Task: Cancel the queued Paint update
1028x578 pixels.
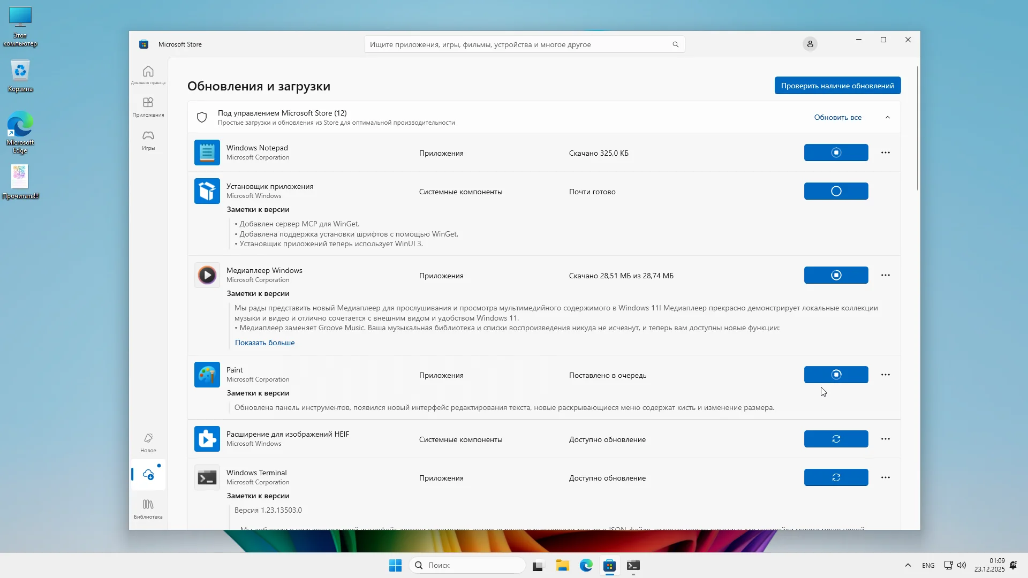Action: pos(836,375)
